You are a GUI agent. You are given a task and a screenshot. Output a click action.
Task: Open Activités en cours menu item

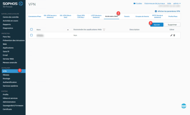coord(10,21)
